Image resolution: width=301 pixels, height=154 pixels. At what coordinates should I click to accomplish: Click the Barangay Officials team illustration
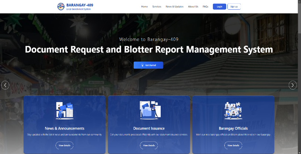click(233, 111)
